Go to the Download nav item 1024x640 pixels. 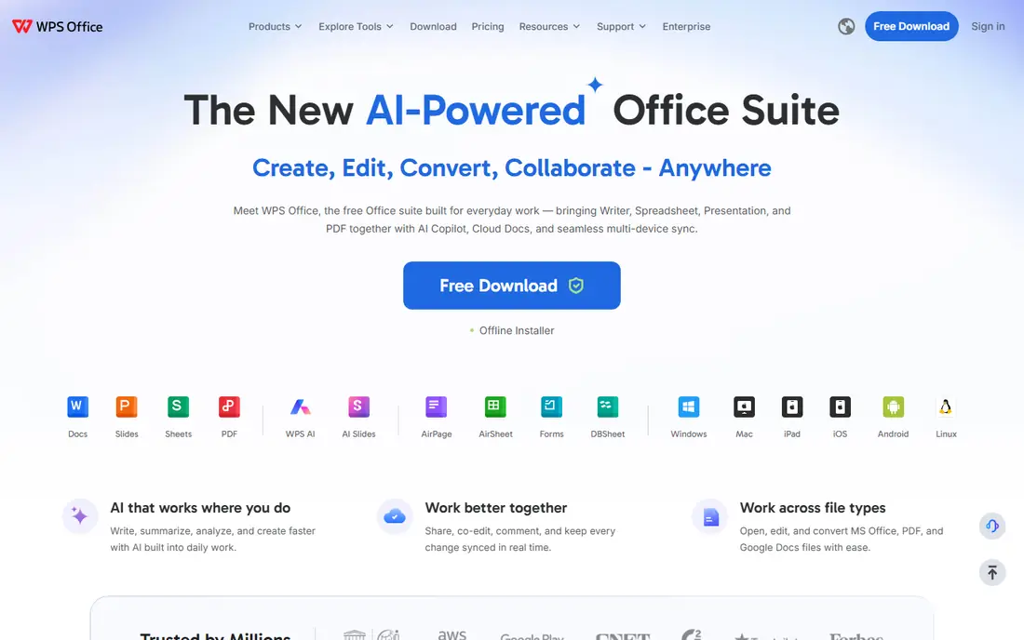point(433,27)
